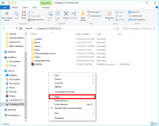Collapse the ribbon with chevron
Viewport: 159px width, 126px height.
click(x=153, y=7)
